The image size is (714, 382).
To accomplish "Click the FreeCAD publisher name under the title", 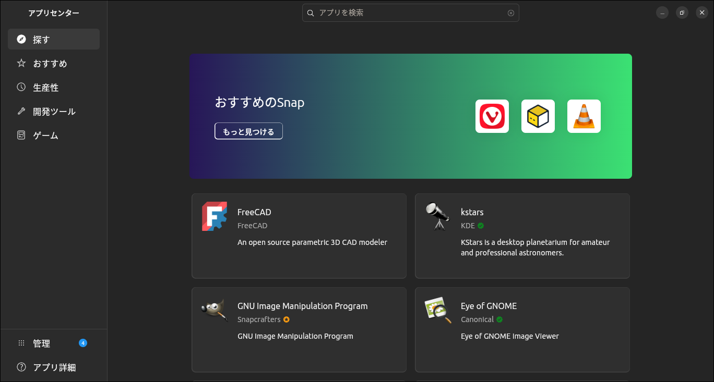I will 253,226.
